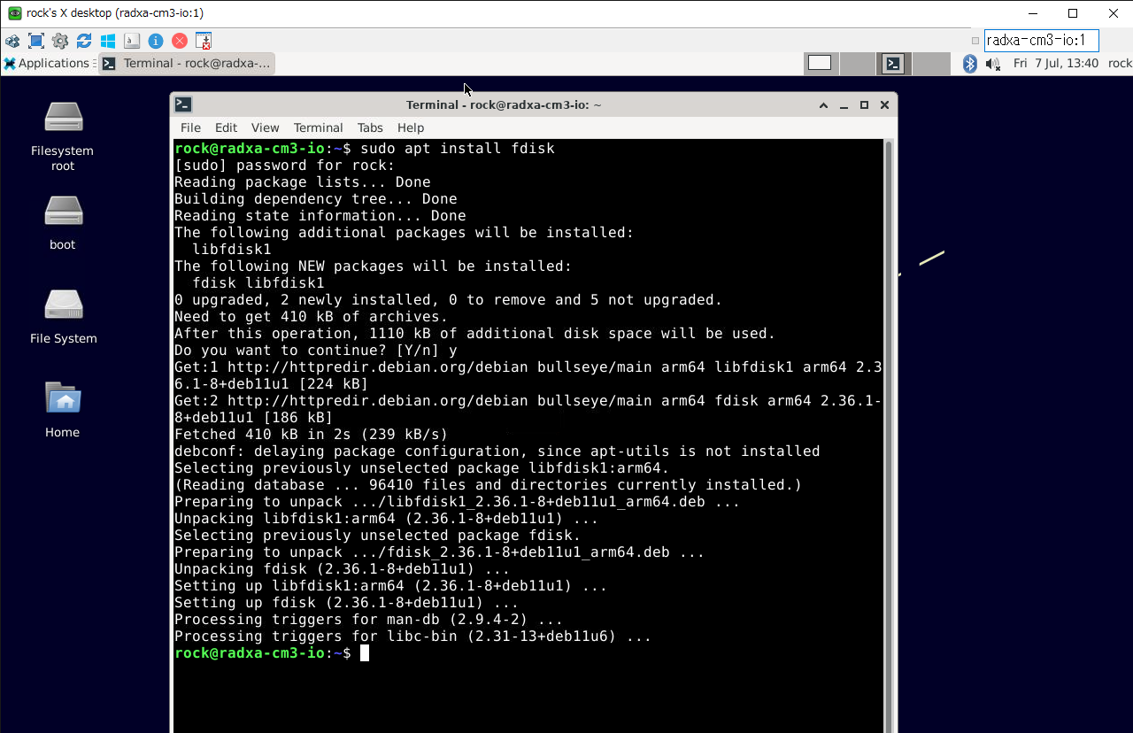
Task: Click the connection cubes icon in VNC toolbar
Action: click(12, 41)
